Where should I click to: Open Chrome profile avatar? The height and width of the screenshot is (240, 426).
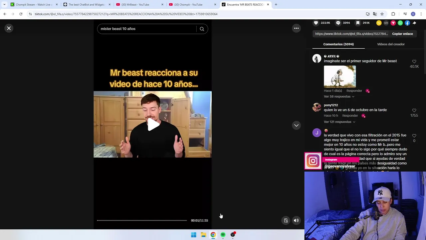click(413, 14)
